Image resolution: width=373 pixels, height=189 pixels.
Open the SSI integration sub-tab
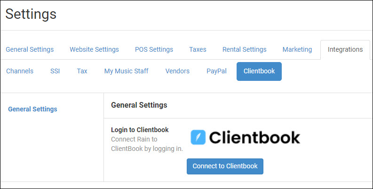pos(55,71)
